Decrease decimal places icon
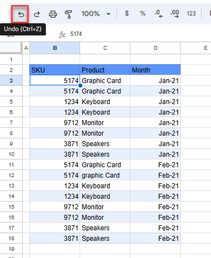The height and width of the screenshot is (258, 211). 159,14
